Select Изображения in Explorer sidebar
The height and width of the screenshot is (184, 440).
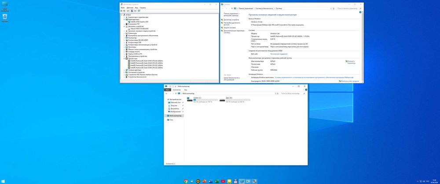click(175, 112)
